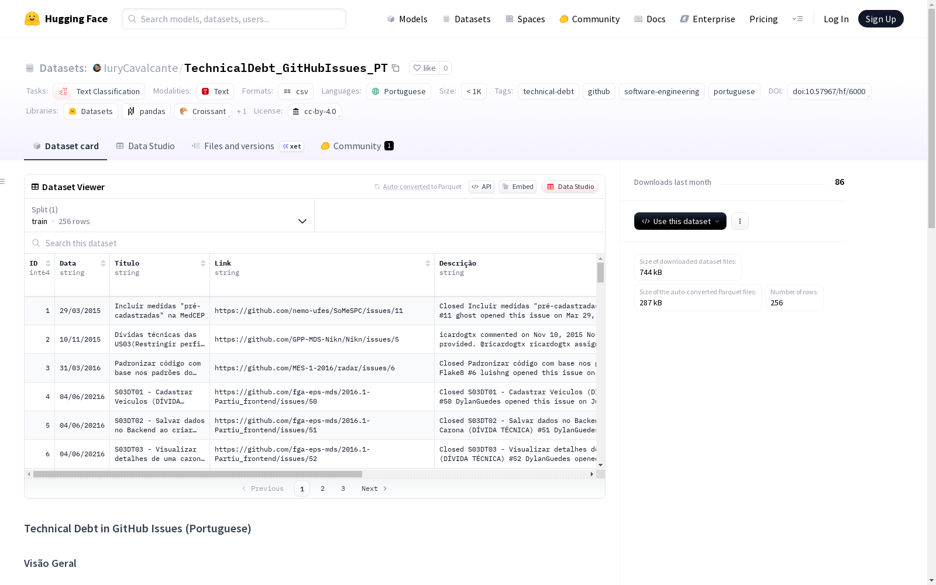Click the Embed button
The height and width of the screenshot is (585, 936).
pyautogui.click(x=518, y=187)
